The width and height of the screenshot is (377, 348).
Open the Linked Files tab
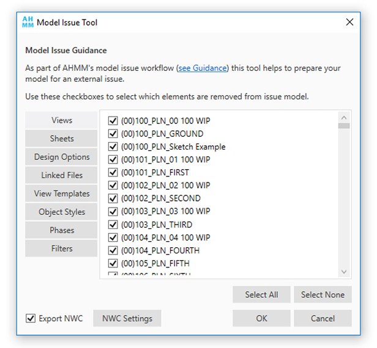pyautogui.click(x=61, y=175)
